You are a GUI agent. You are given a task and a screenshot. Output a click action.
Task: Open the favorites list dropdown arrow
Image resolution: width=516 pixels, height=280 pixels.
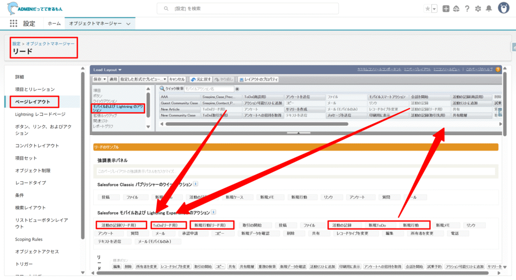434,9
